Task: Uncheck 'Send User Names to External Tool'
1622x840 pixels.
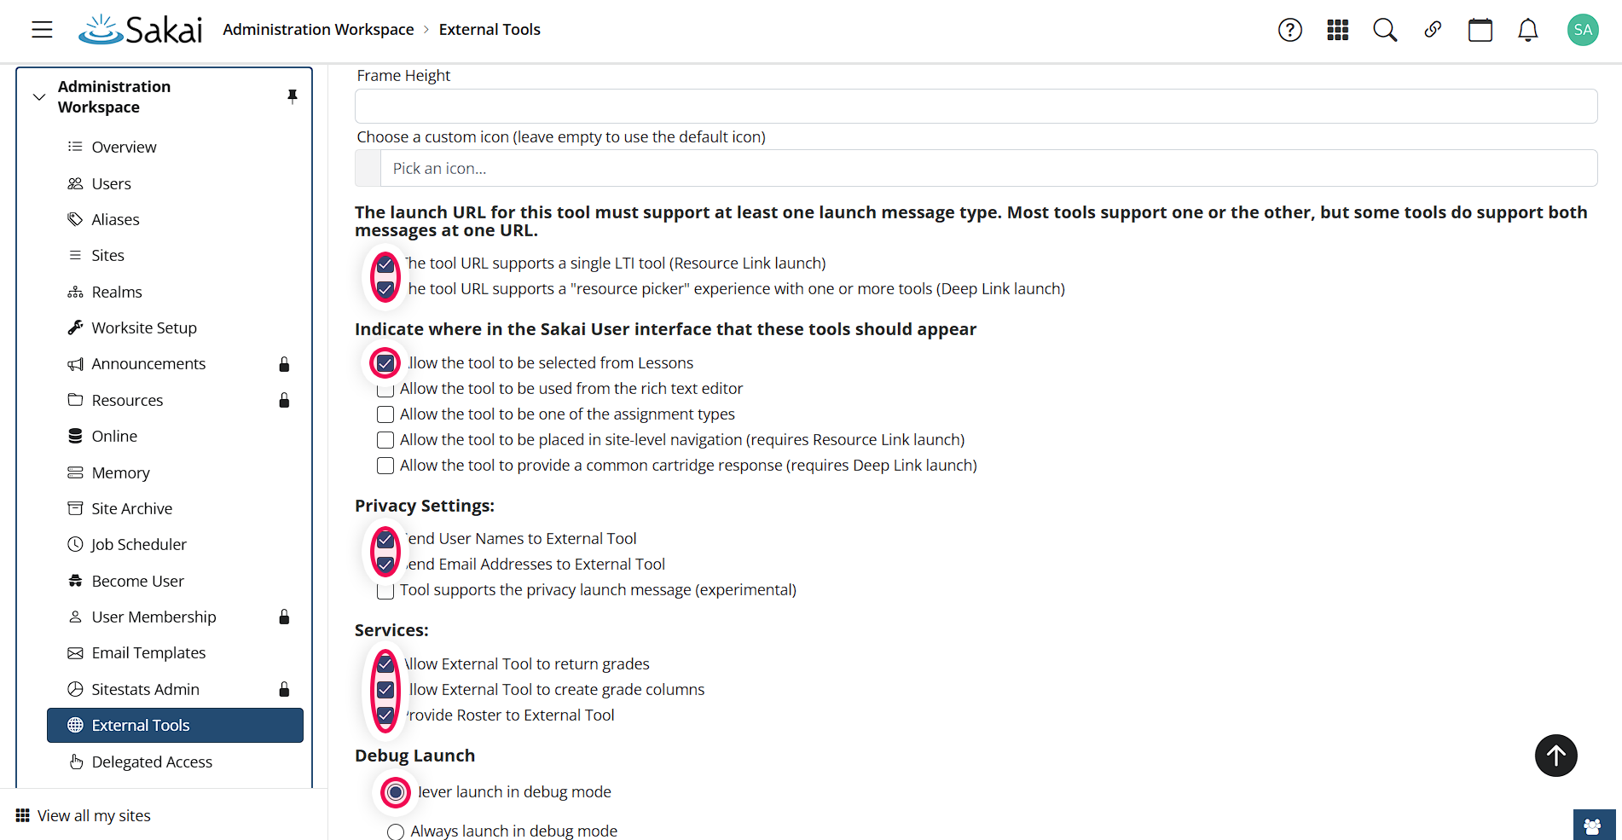Action: click(x=385, y=539)
